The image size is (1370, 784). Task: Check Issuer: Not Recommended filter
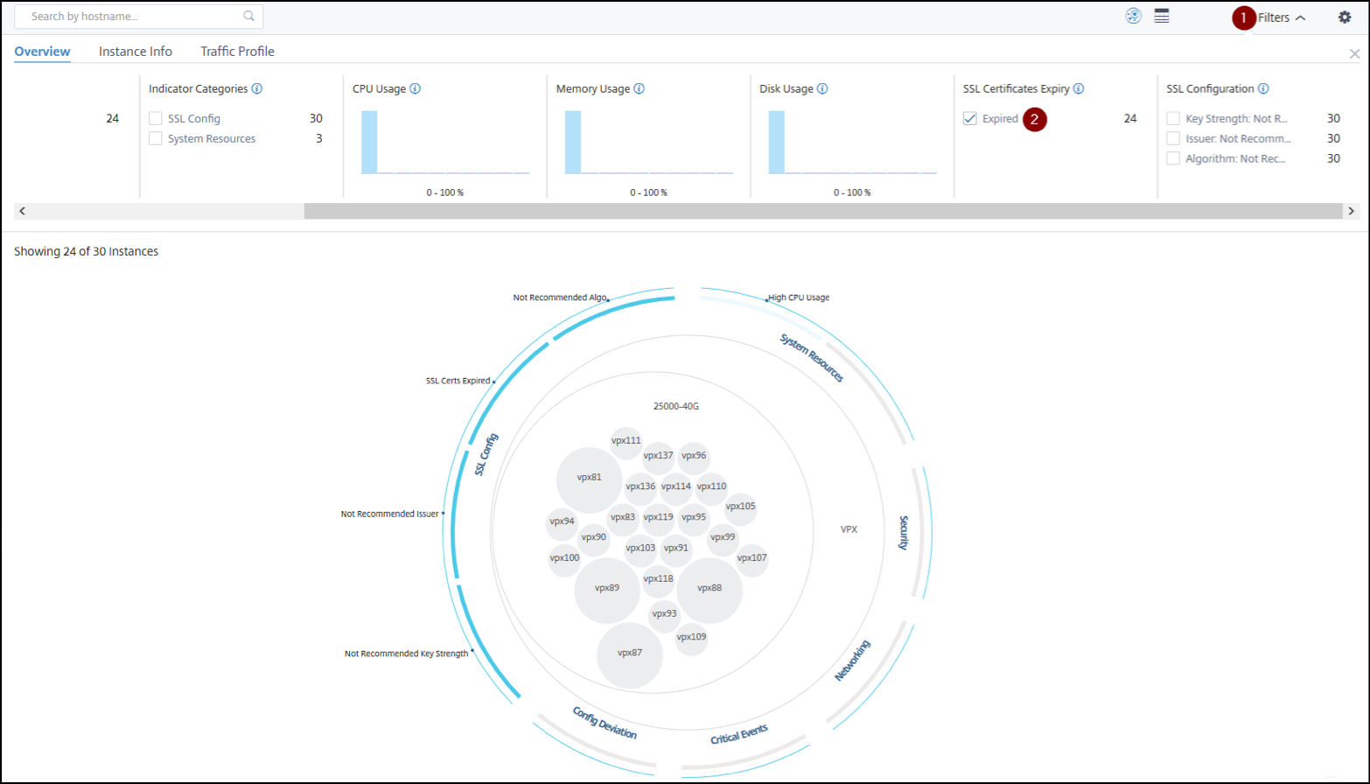tap(1173, 138)
